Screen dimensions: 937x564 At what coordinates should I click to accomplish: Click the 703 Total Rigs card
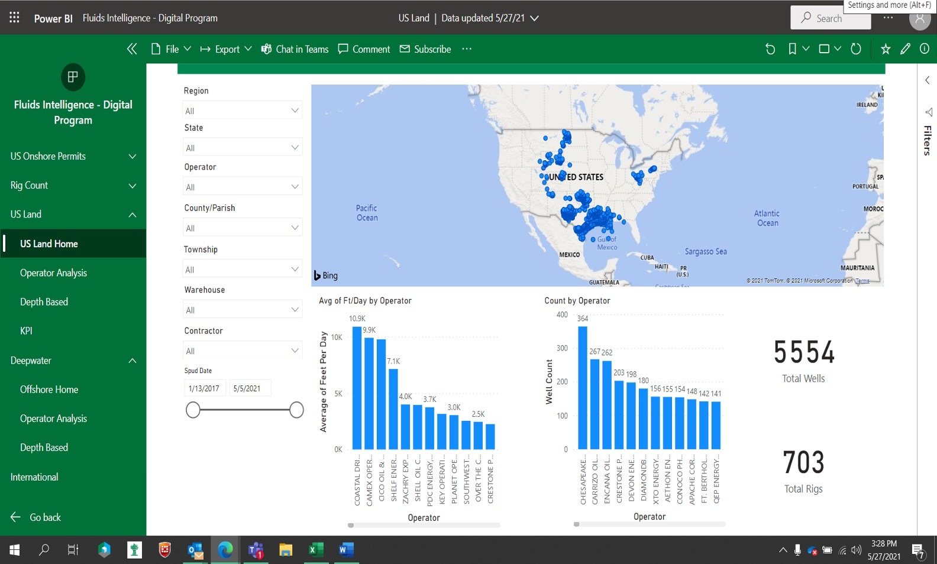[803, 471]
